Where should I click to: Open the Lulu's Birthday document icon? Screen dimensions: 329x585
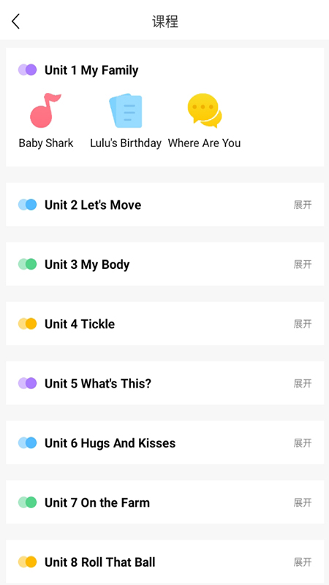[x=126, y=111]
